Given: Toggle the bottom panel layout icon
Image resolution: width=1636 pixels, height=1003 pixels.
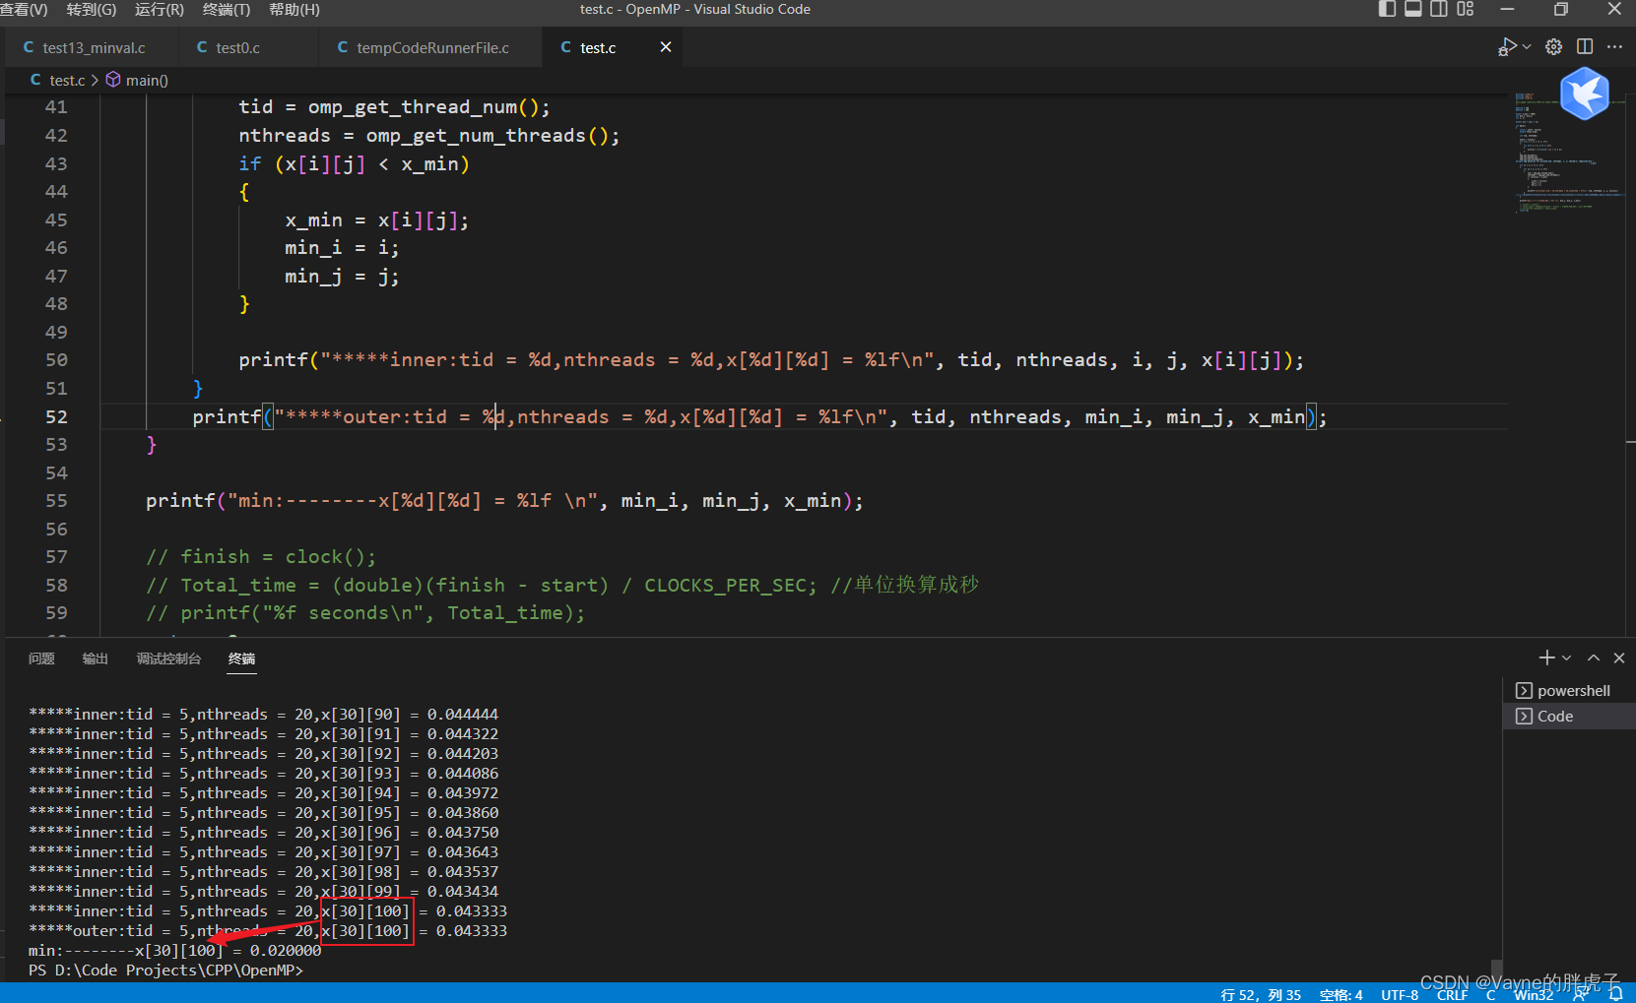Looking at the screenshot, I should [1412, 9].
